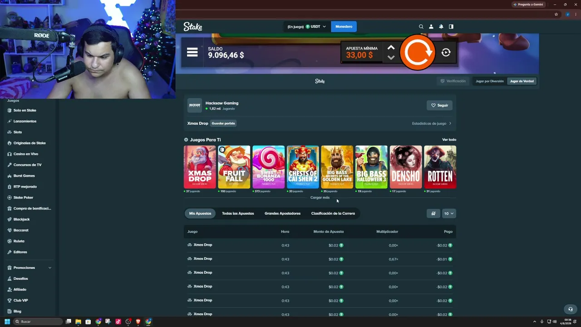Viewport: 581px width, 327px height.
Task: Open the notifications bell
Action: click(x=441, y=27)
